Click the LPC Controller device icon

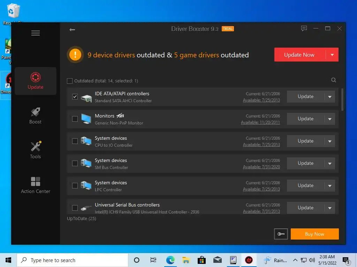(86, 186)
